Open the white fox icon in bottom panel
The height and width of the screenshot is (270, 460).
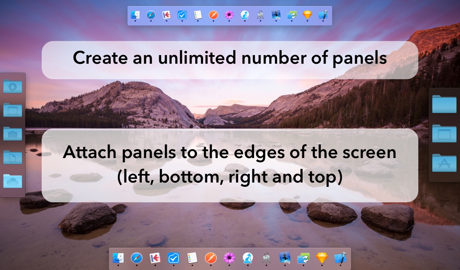pyautogui.click(x=248, y=258)
